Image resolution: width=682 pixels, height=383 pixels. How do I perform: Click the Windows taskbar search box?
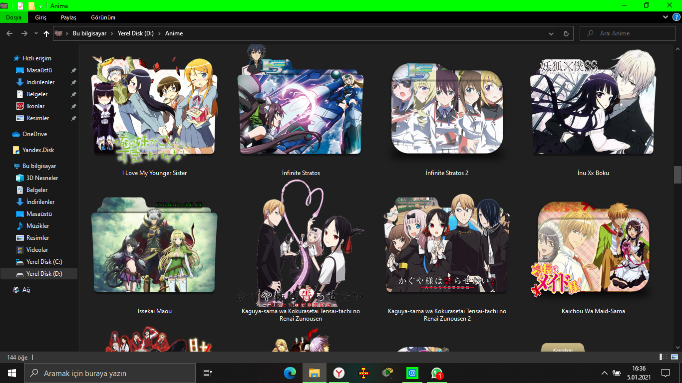110,373
